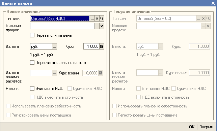Open currency selection ellipsis next to руб.
Viewport: 217px width, 131px height.
[55, 46]
